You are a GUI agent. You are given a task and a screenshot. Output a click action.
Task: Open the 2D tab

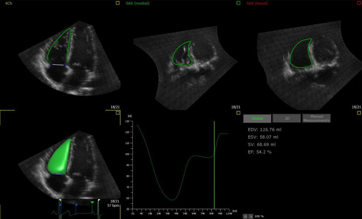coord(287,118)
